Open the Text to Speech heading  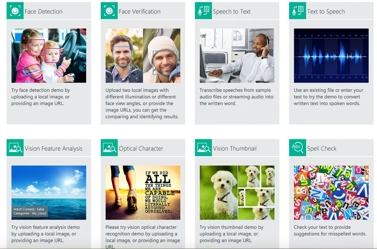coord(326,12)
